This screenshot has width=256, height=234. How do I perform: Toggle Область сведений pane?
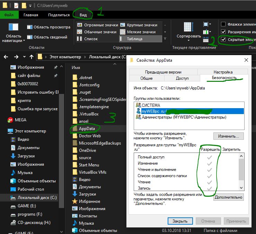click(47, 37)
